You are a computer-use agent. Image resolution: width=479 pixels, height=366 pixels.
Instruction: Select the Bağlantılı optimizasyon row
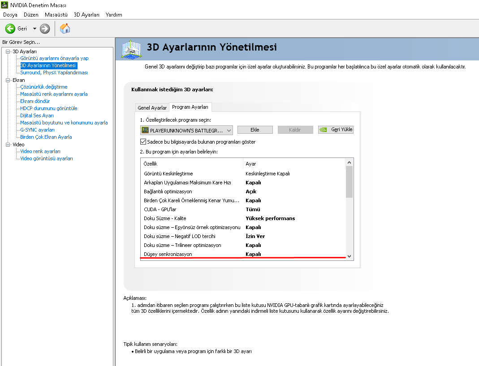tap(243, 192)
